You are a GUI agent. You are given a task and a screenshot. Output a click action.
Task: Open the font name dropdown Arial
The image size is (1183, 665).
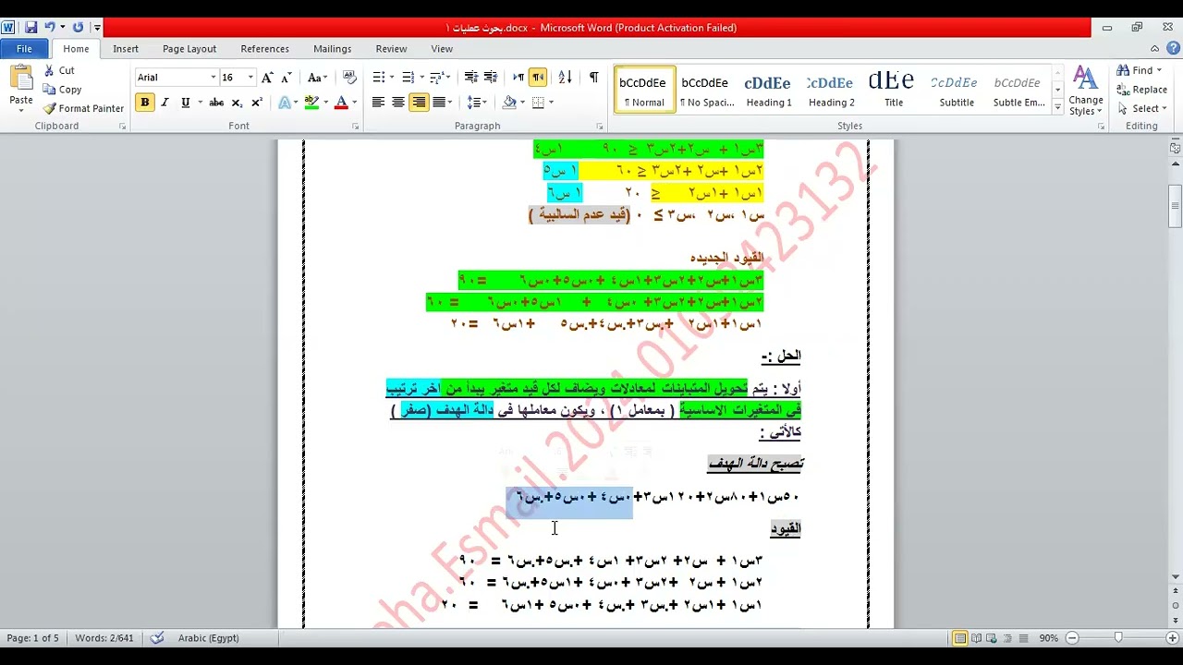click(x=213, y=78)
